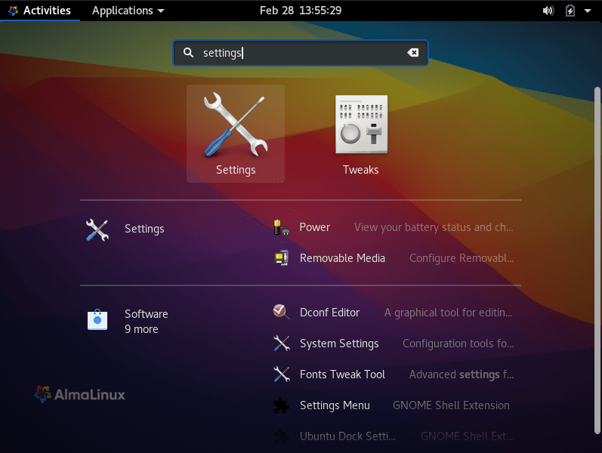The image size is (602, 453).
Task: Expand the system menu arrow
Action: click(x=588, y=11)
